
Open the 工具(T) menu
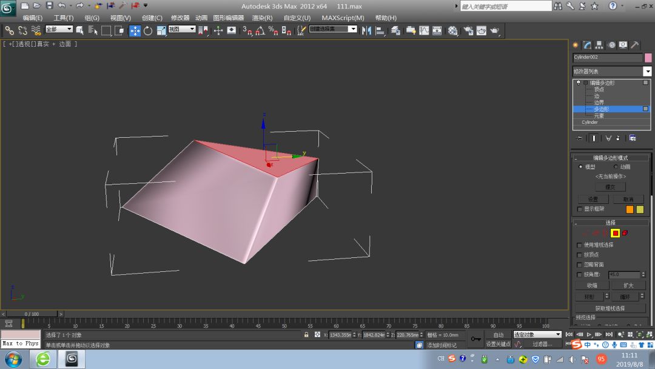64,18
